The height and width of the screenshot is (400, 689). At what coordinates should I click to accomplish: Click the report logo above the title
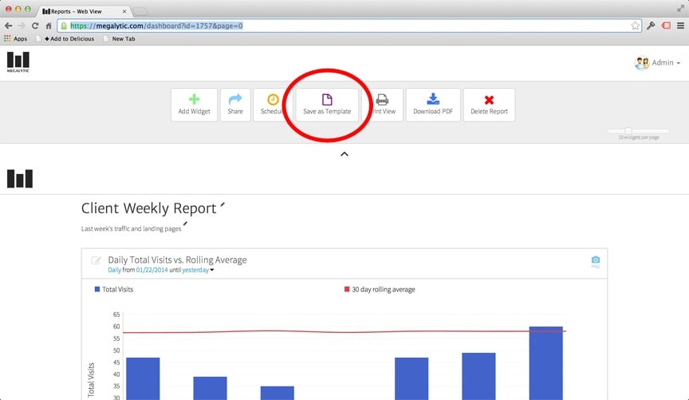click(x=20, y=179)
